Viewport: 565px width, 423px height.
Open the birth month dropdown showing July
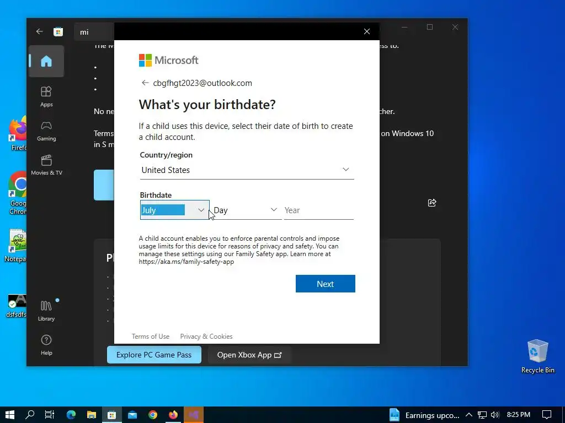[174, 210]
